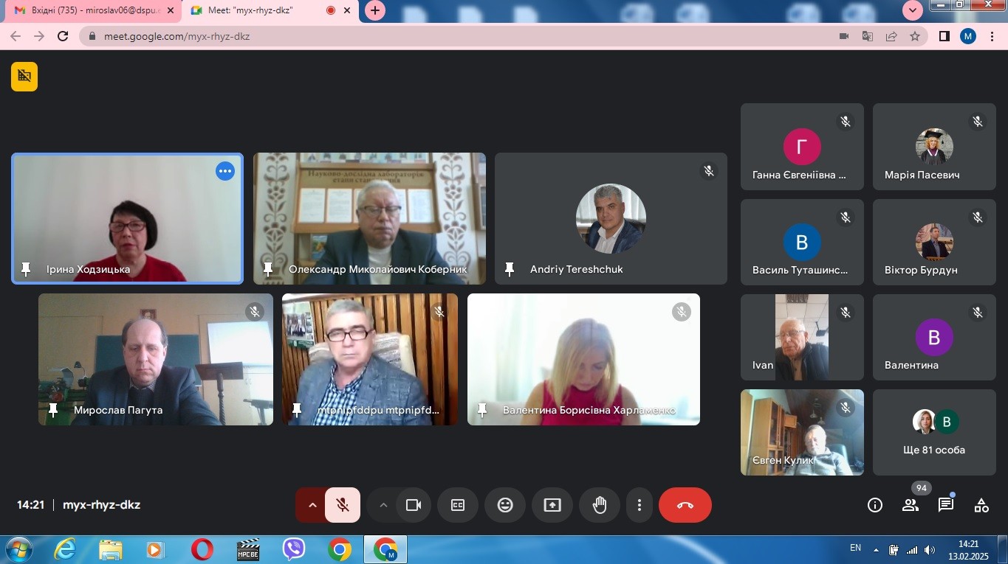Open the three-dot more options menu
The height and width of the screenshot is (564, 1008).
[639, 505]
